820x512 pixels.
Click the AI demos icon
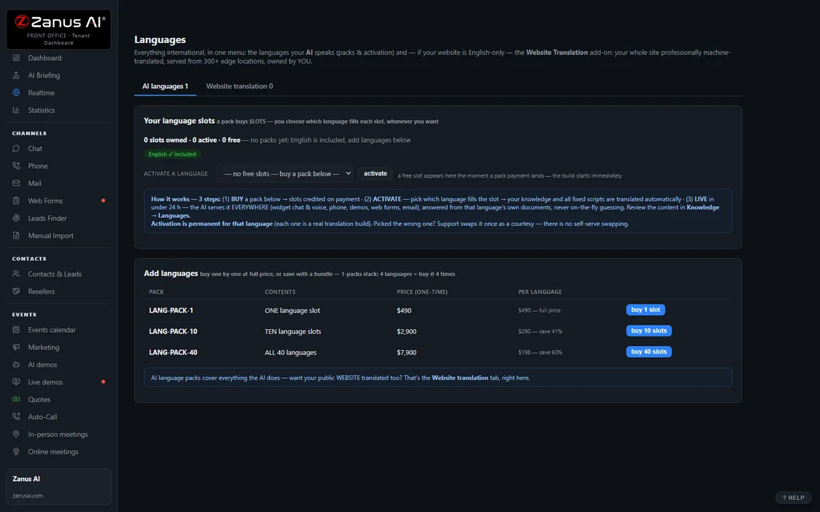tap(16, 365)
